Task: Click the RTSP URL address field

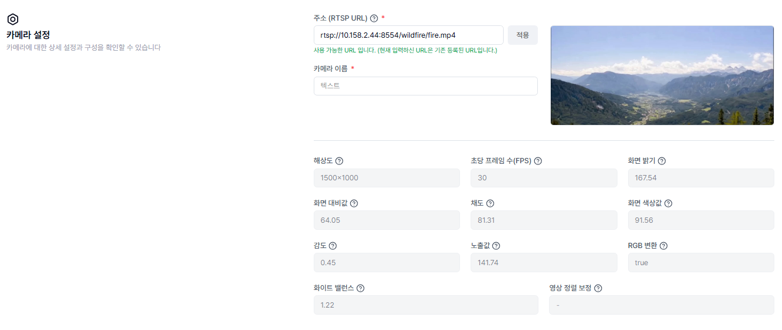Action: (408, 35)
